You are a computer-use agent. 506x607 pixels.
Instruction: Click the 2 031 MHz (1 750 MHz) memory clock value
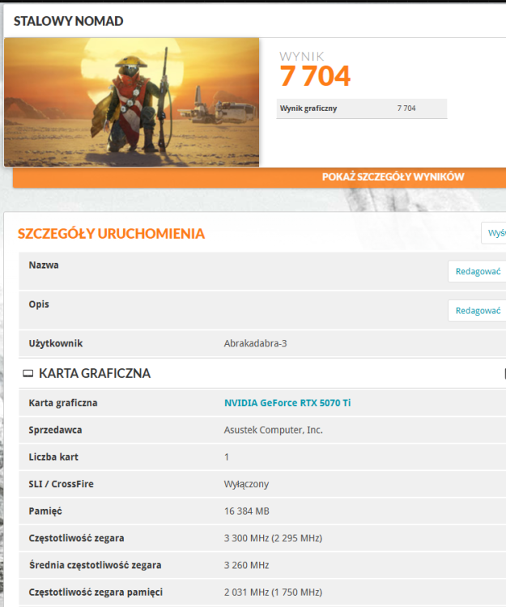click(273, 592)
